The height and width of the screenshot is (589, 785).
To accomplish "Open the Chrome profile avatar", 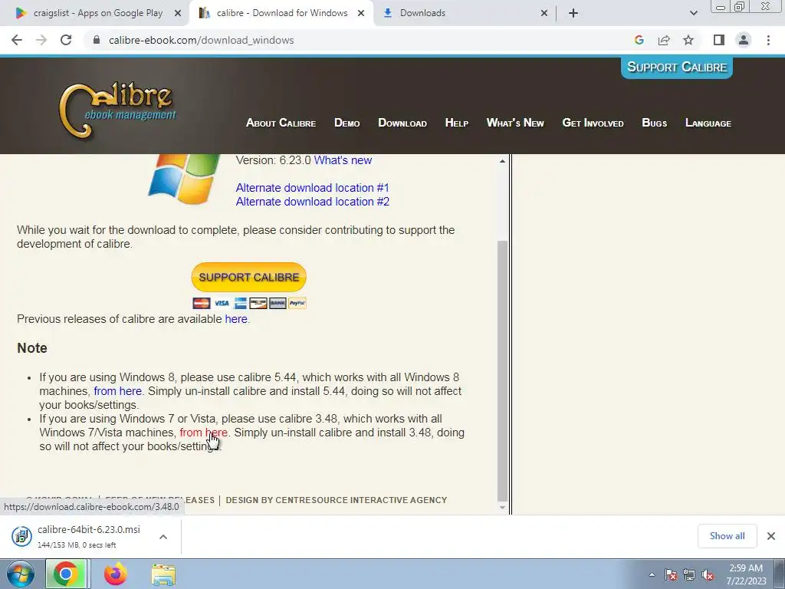I will click(744, 40).
